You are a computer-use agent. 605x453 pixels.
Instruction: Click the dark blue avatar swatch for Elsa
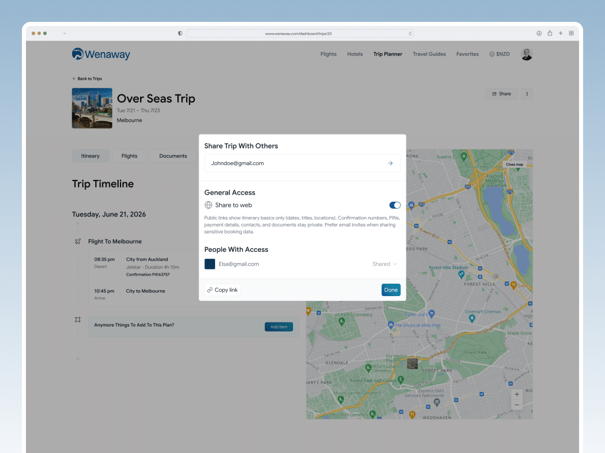pyautogui.click(x=210, y=264)
